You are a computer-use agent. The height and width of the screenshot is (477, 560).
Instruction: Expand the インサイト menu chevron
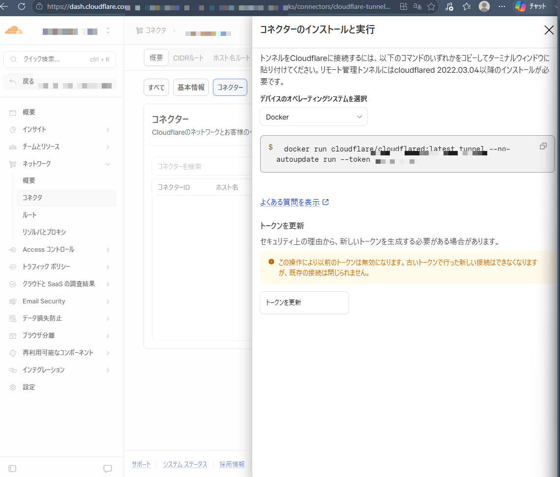pos(108,130)
